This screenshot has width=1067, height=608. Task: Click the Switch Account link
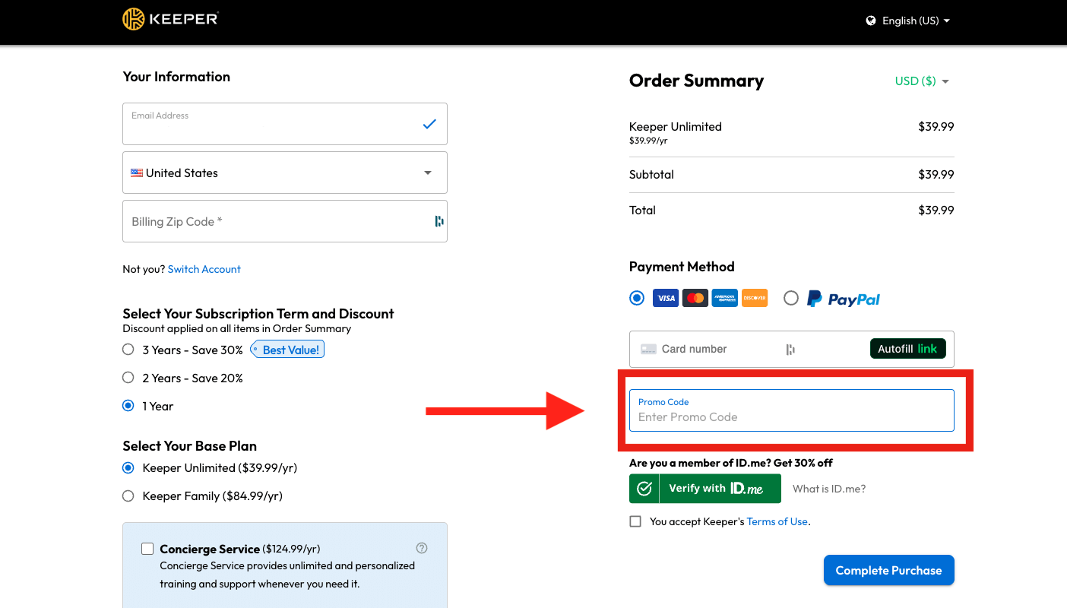point(204,268)
